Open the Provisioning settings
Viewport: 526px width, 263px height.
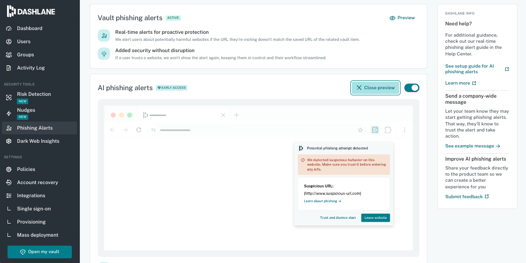coord(39,222)
